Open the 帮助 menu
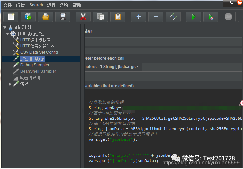 tap(77, 5)
